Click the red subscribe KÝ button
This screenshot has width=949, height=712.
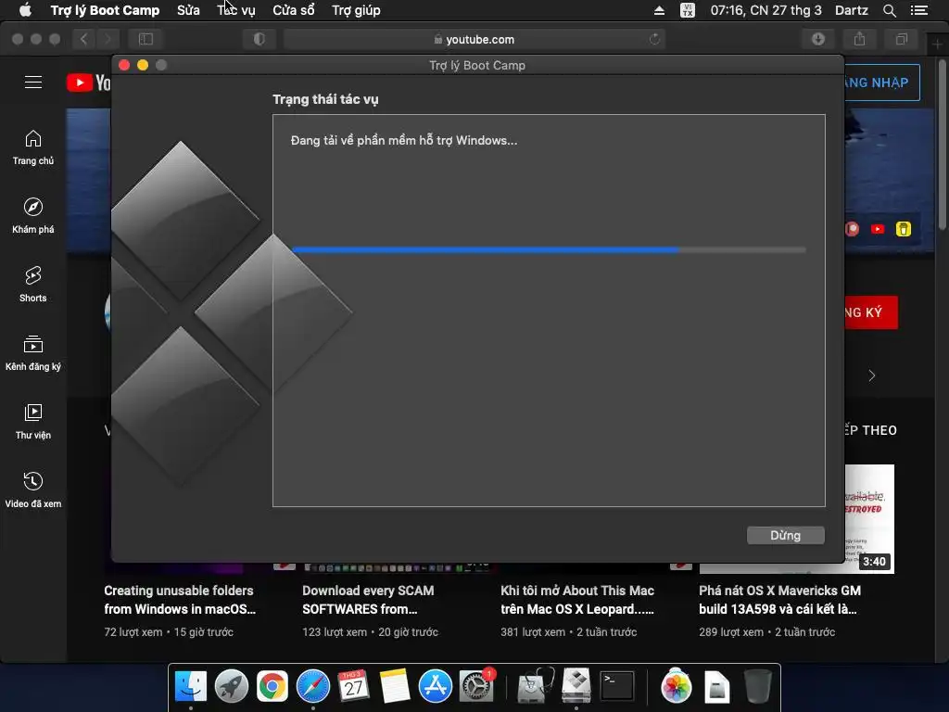pos(871,312)
